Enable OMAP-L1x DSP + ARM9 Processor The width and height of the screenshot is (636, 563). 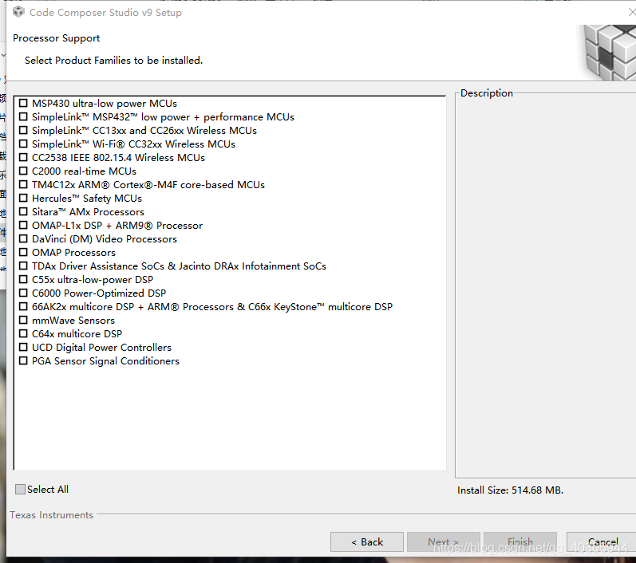coord(23,226)
